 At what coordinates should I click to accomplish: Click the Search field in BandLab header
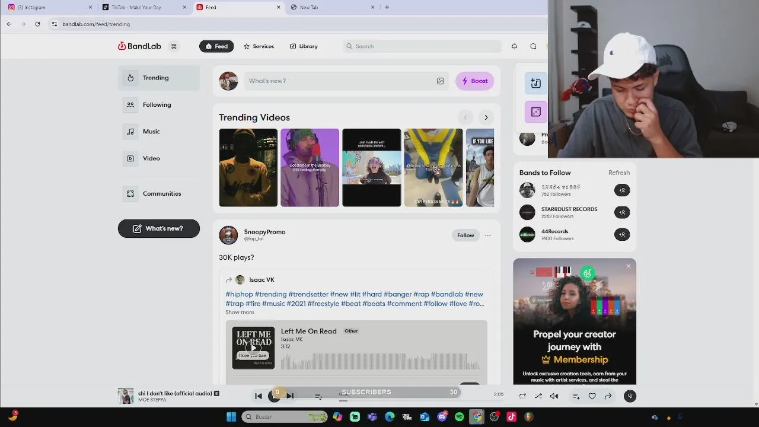click(x=422, y=46)
